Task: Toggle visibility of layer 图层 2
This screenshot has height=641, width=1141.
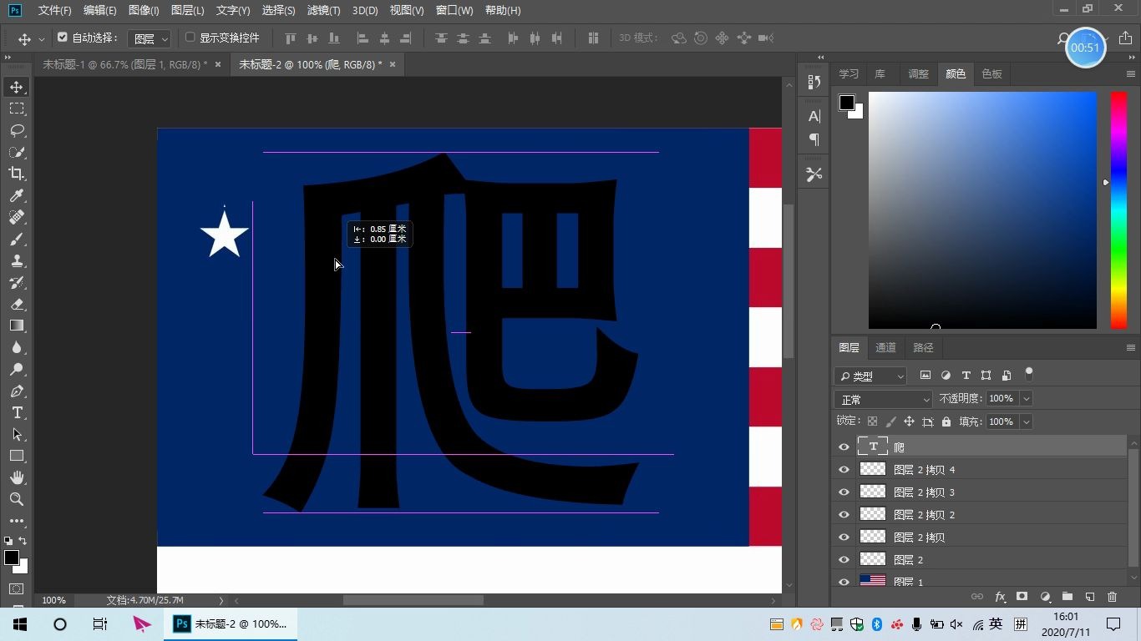Action: click(844, 559)
